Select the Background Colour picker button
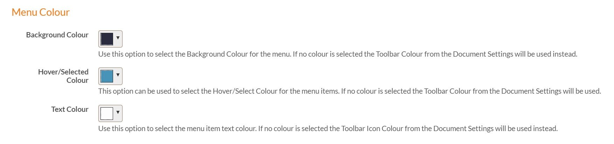 pyautogui.click(x=110, y=39)
